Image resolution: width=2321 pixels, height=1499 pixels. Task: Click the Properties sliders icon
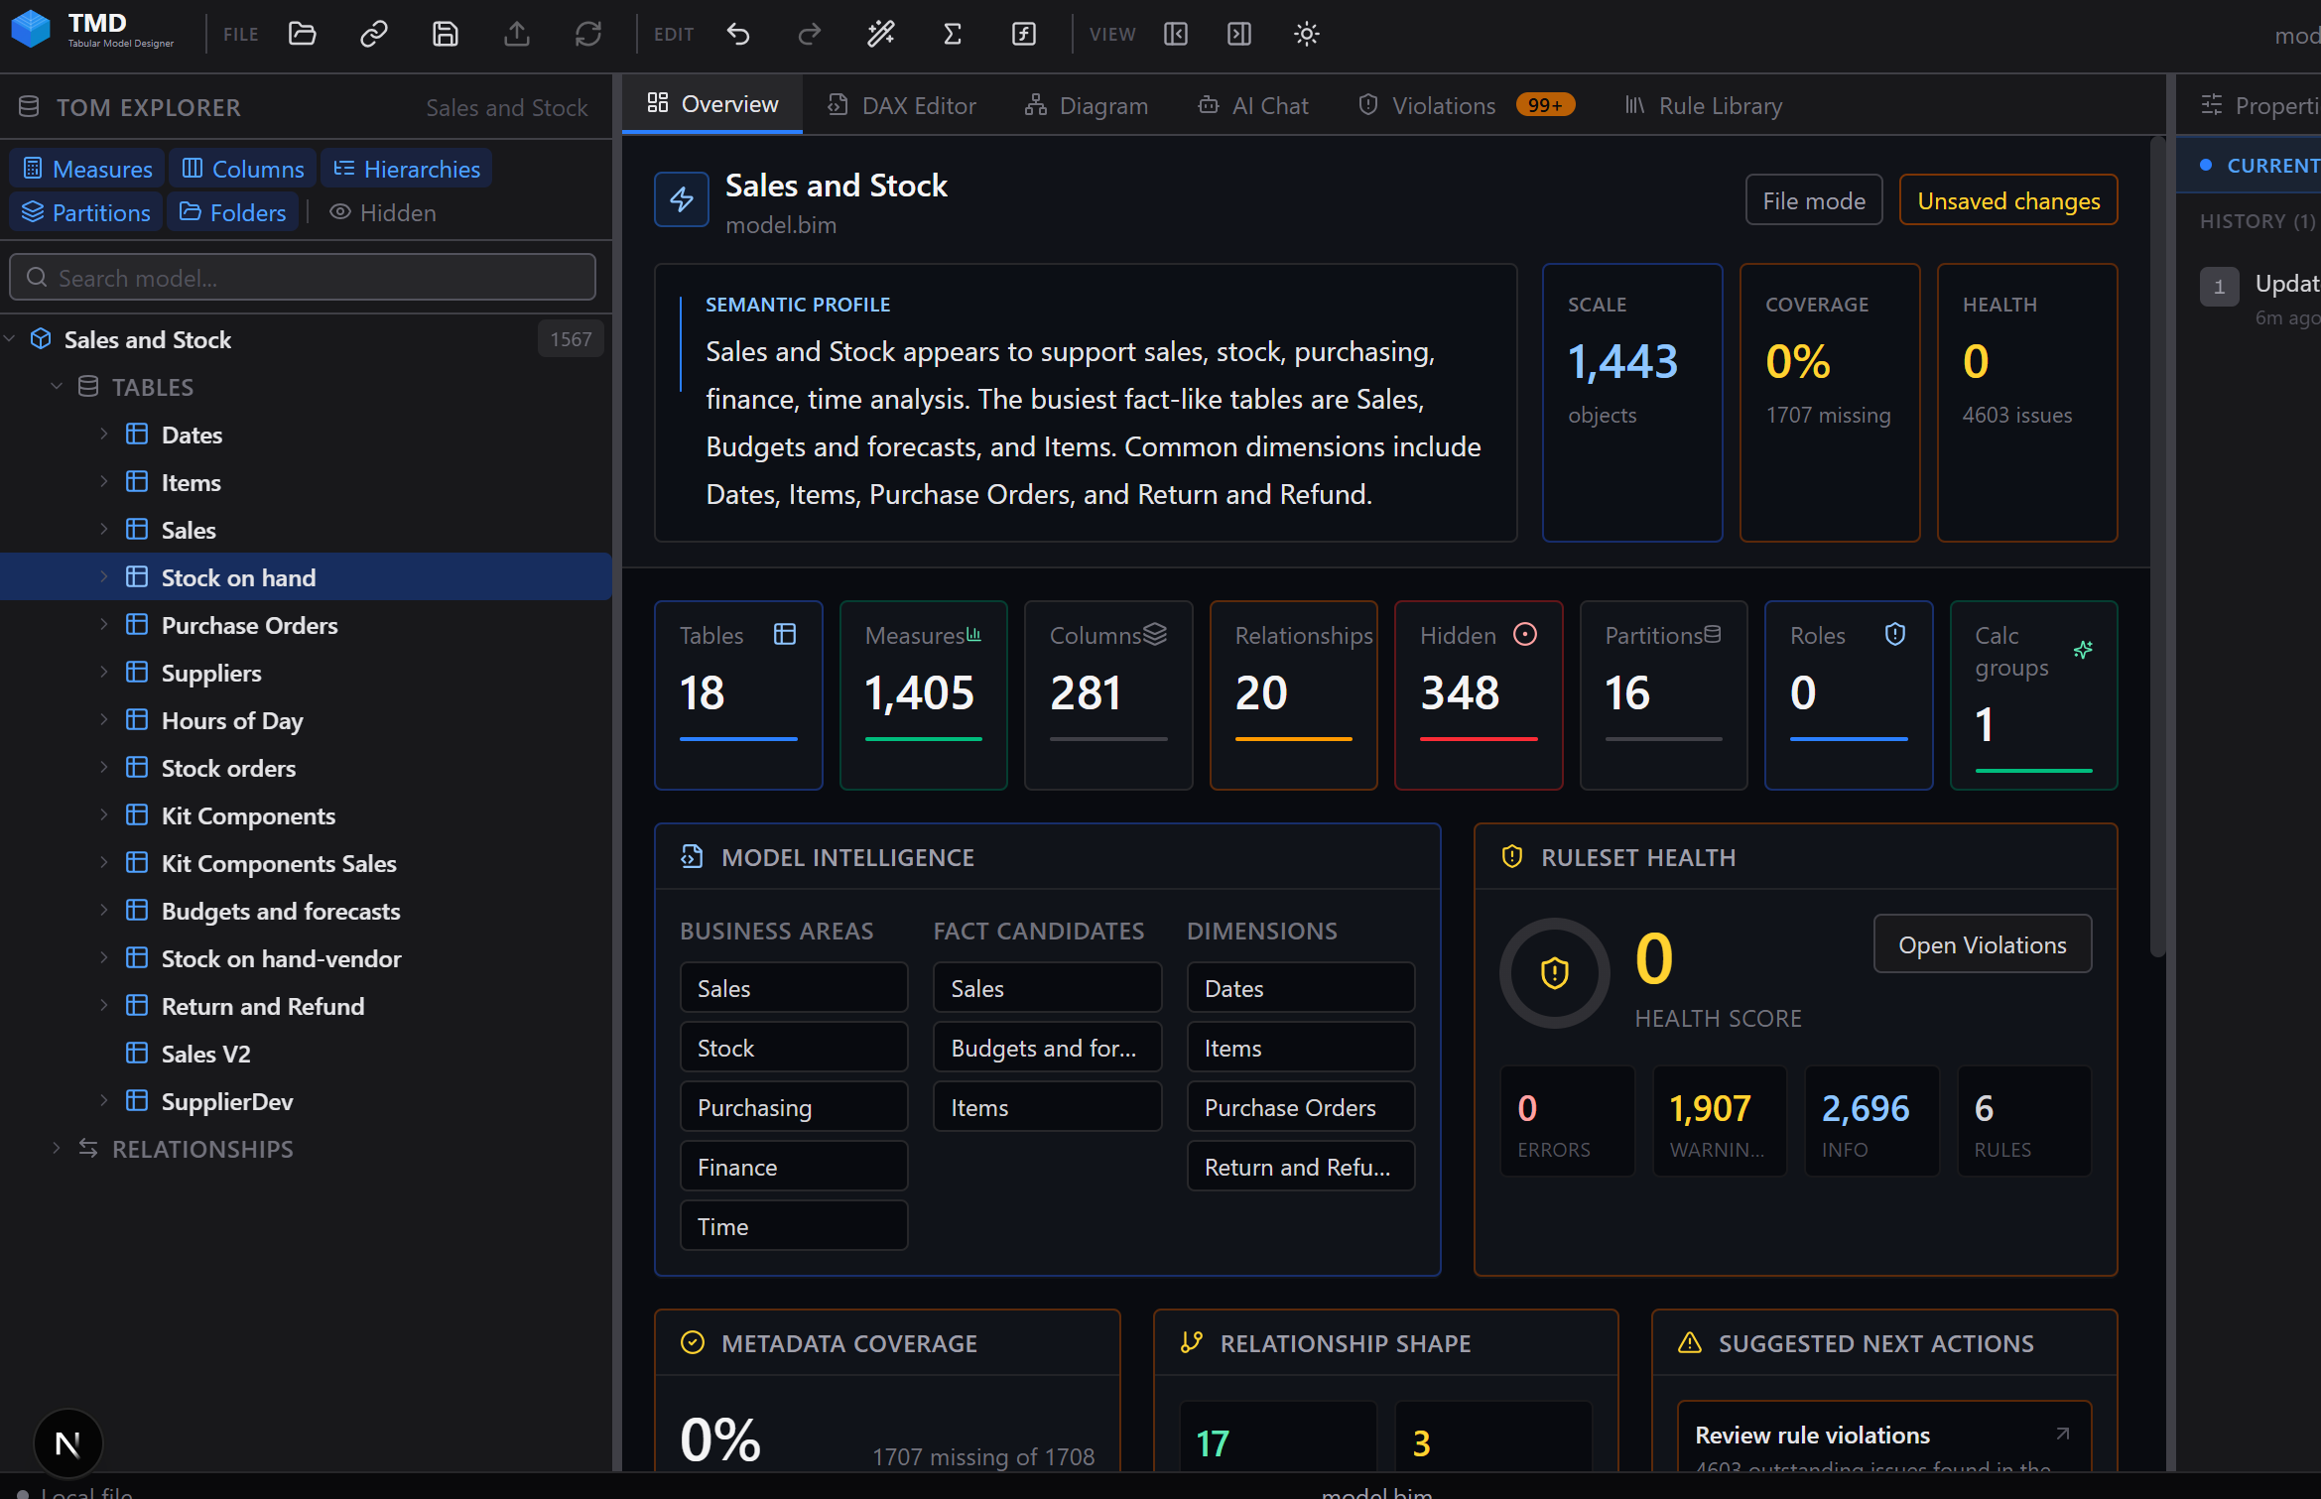[2212, 104]
